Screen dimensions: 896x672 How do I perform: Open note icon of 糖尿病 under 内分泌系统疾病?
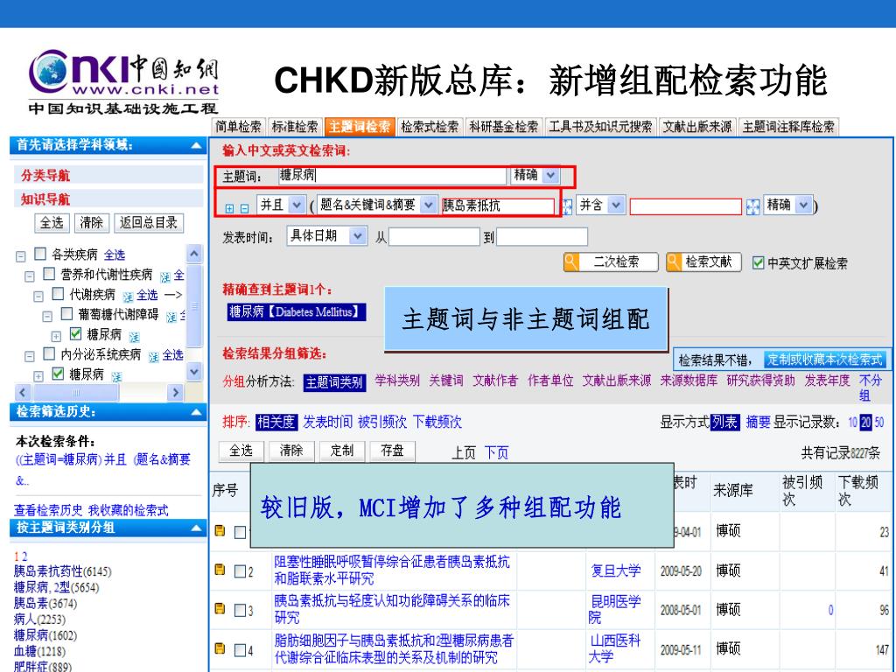116,376
